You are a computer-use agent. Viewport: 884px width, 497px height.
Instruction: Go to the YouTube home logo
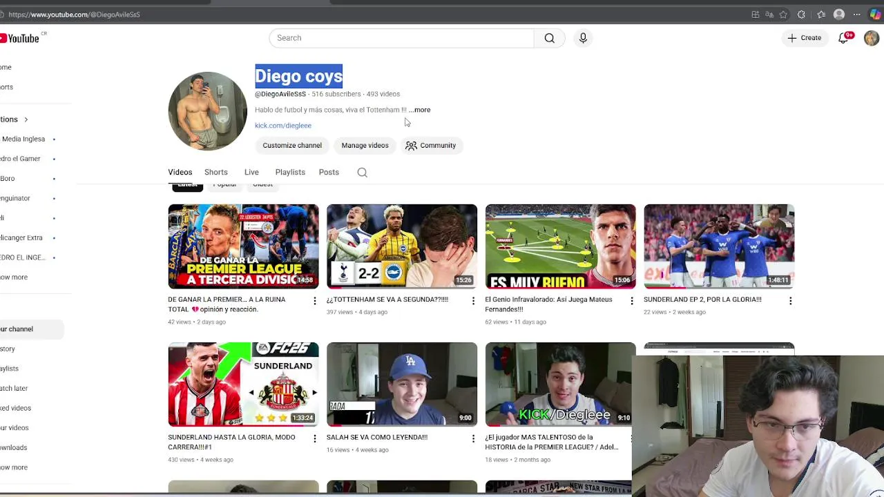pyautogui.click(x=19, y=38)
